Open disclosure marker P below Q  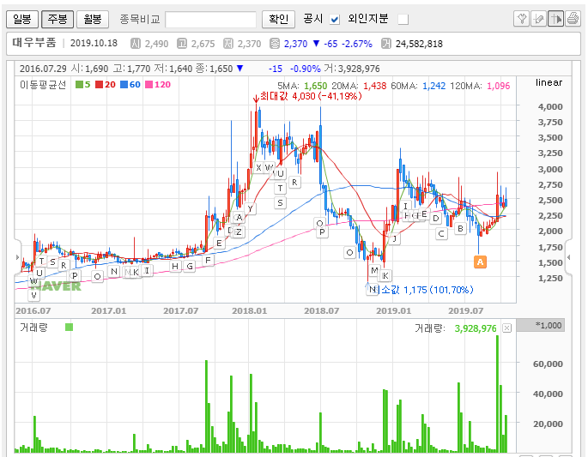[322, 232]
